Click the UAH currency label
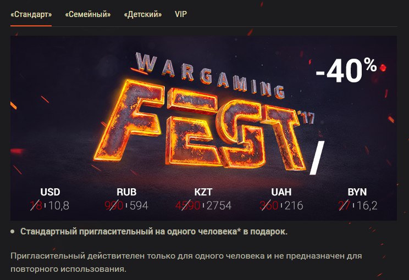409x280 pixels. (x=281, y=192)
